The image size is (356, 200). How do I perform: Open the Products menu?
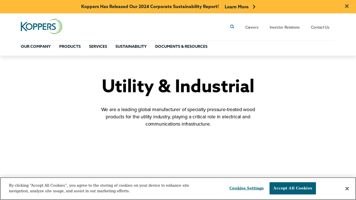coord(70,46)
